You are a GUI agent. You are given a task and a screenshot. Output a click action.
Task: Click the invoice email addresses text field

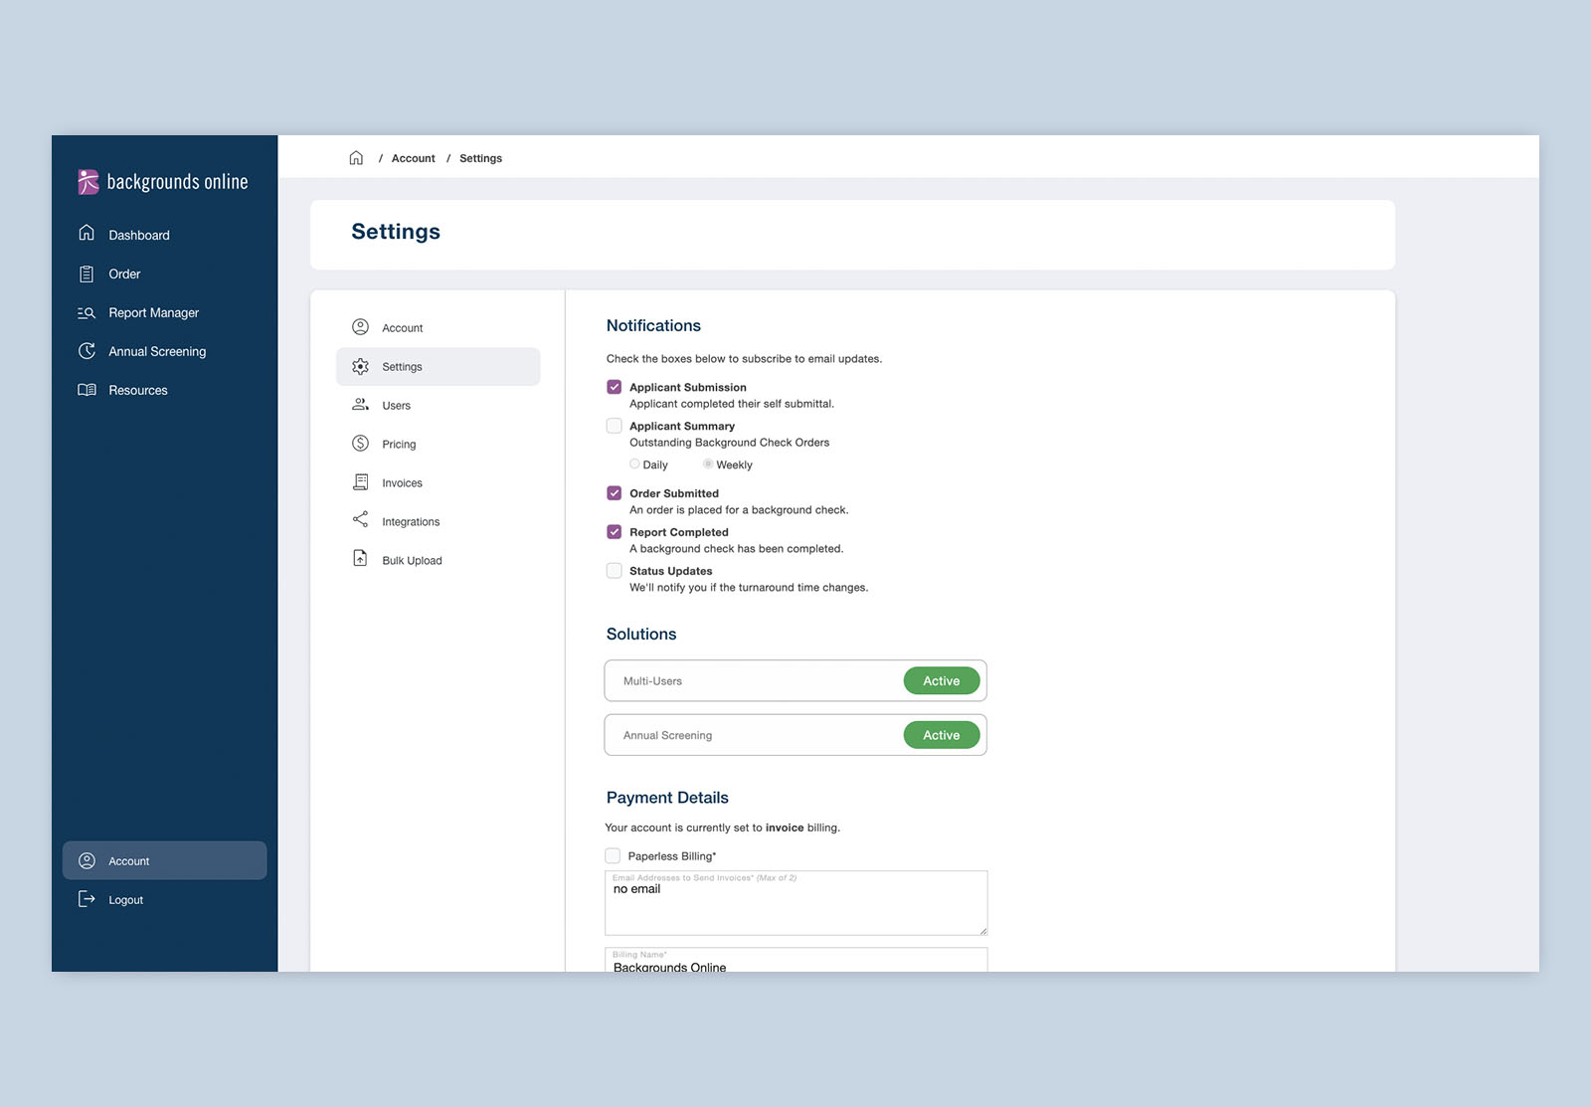pyautogui.click(x=795, y=907)
